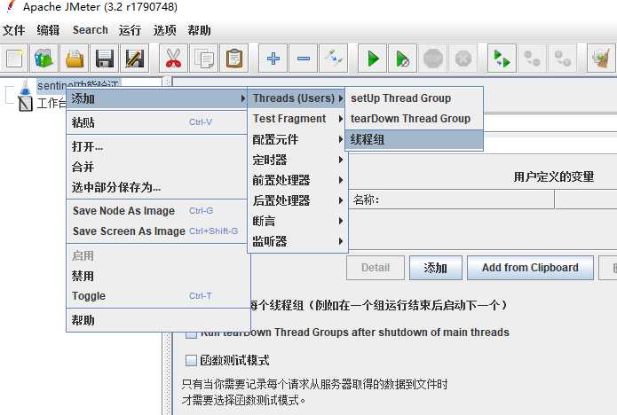Select 粘贴 in the context menu
The image size is (617, 415).
(158, 122)
